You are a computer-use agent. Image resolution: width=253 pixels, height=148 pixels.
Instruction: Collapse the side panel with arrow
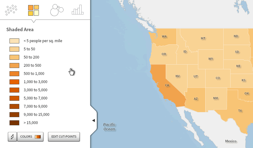click(93, 120)
